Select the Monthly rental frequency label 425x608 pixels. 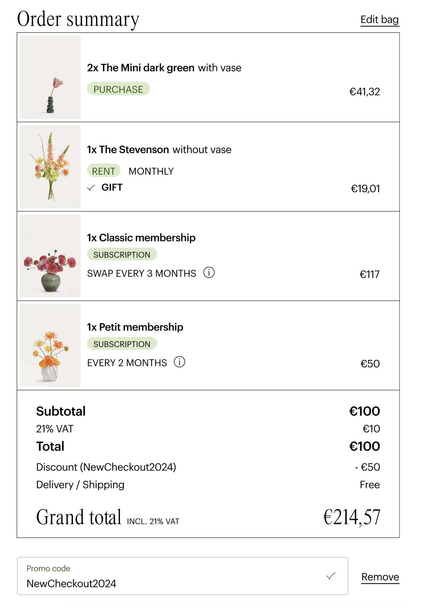[x=151, y=171]
